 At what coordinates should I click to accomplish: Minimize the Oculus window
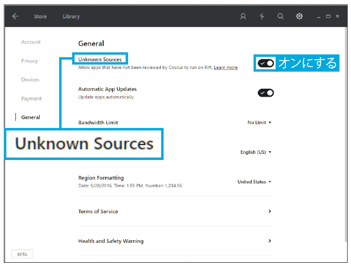click(x=319, y=17)
